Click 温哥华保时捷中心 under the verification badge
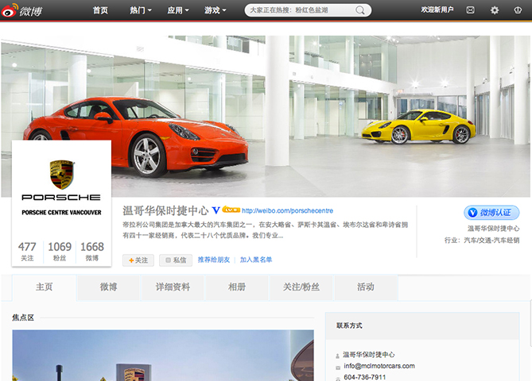This screenshot has height=381, width=532. [493, 229]
